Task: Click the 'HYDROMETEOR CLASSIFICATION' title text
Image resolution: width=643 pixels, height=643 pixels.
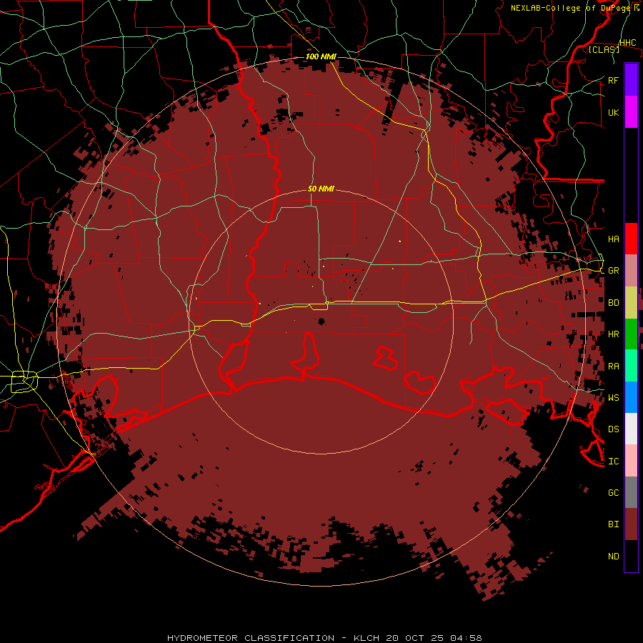Action: pos(251,638)
